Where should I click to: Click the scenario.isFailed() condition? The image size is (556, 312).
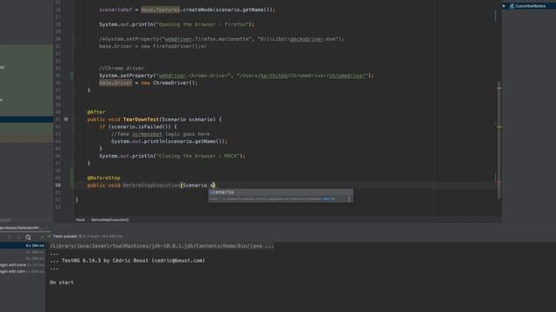click(x=141, y=127)
